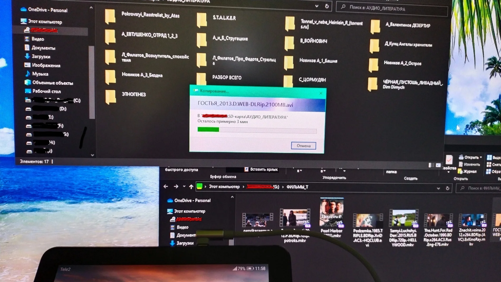This screenshot has height=282, width=501.
Task: Open Видео in ФИЛЬМЫ_Т navigation pane
Action: click(179, 227)
